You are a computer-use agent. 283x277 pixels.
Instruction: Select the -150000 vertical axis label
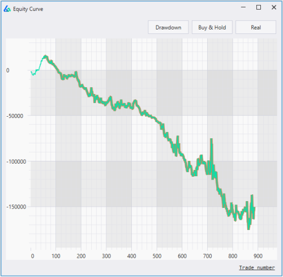(16, 207)
